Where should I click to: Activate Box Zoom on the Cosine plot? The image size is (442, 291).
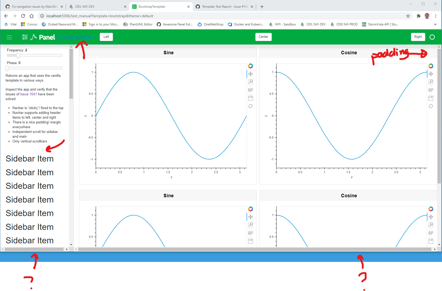(x=431, y=82)
